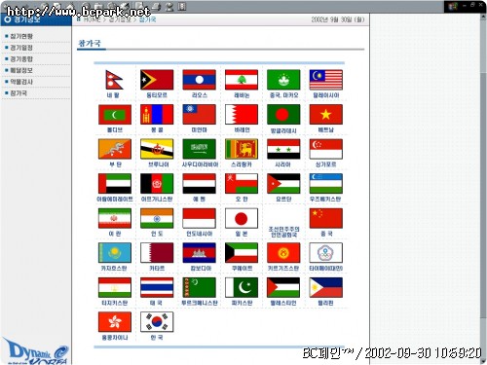Click the 조선민주주의 인민공화국 label
The image size is (487, 365).
coord(283,232)
